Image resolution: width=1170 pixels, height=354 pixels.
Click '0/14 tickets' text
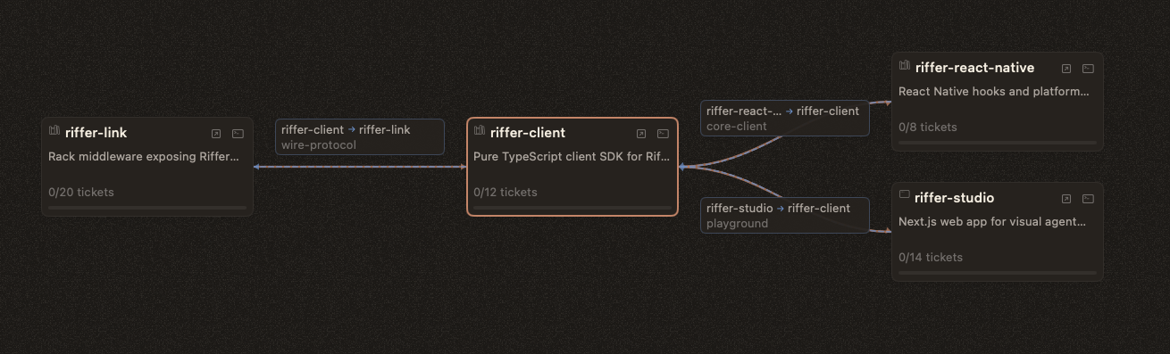[x=931, y=257]
